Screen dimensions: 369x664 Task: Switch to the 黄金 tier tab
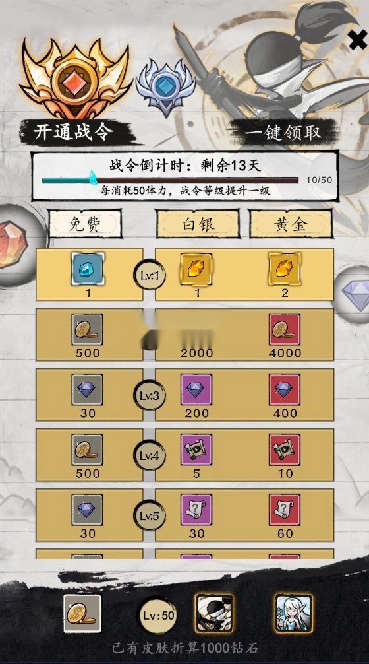(x=291, y=224)
